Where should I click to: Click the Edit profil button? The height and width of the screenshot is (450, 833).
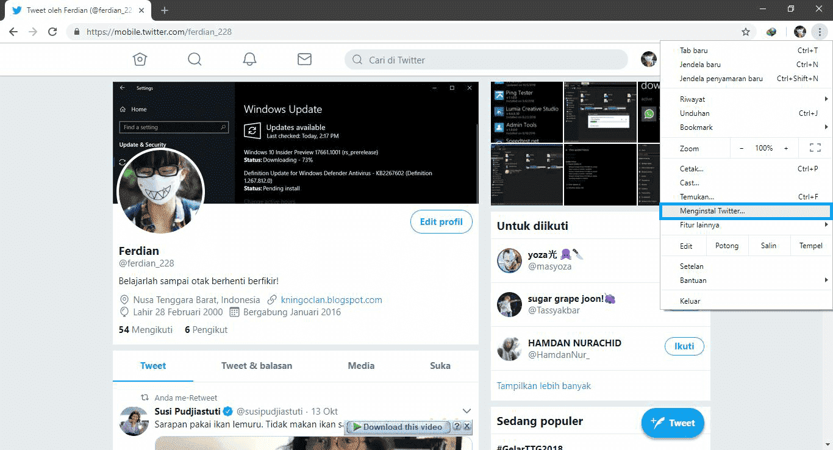click(x=441, y=221)
